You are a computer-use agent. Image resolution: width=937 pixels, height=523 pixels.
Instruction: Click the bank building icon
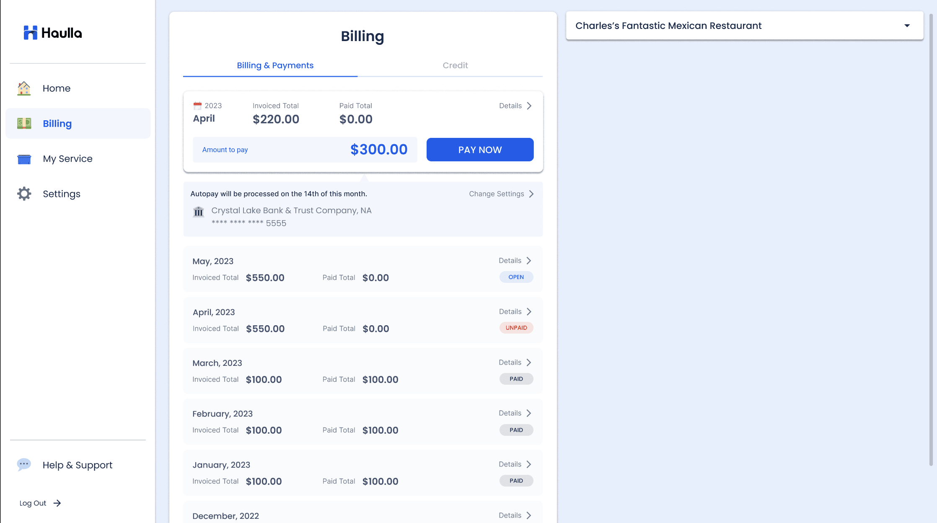point(199,212)
